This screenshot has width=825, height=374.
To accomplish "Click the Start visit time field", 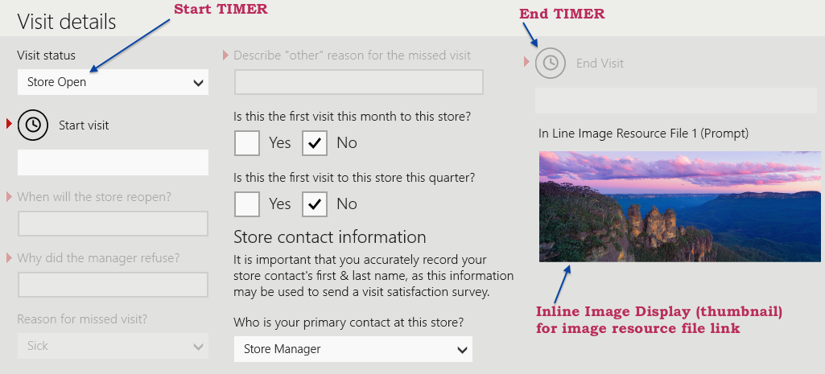I will [113, 162].
